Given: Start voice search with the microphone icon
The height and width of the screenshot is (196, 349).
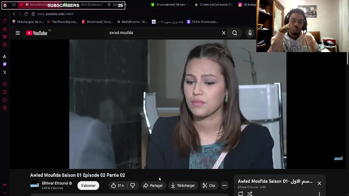Looking at the screenshot, I should pos(250,33).
